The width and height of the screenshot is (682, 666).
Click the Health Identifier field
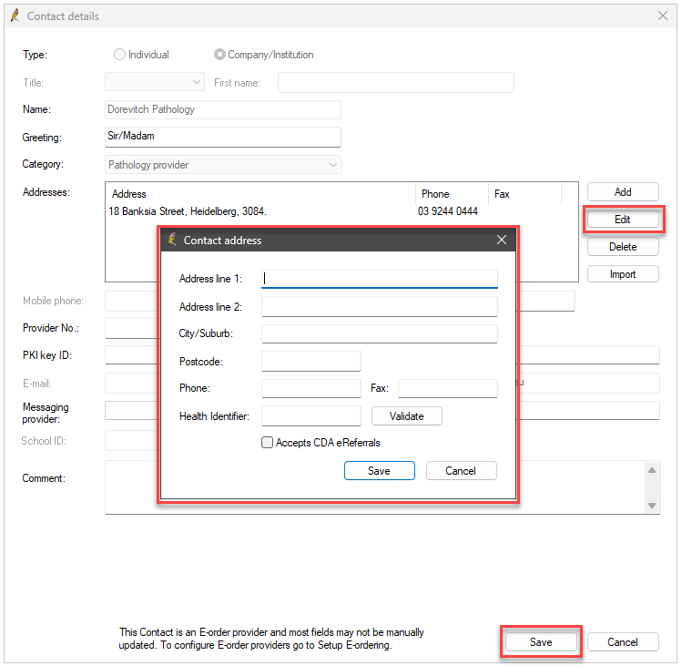[x=311, y=416]
